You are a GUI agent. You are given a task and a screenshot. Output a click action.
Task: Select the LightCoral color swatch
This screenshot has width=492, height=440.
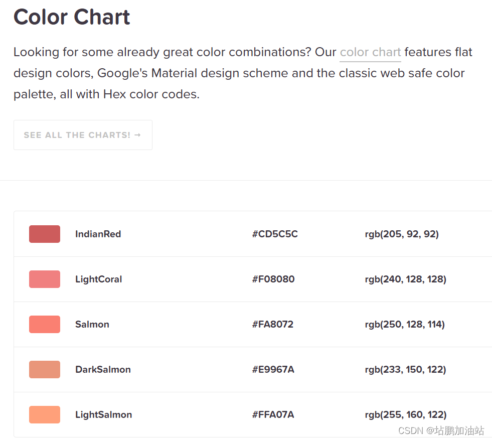pos(45,279)
